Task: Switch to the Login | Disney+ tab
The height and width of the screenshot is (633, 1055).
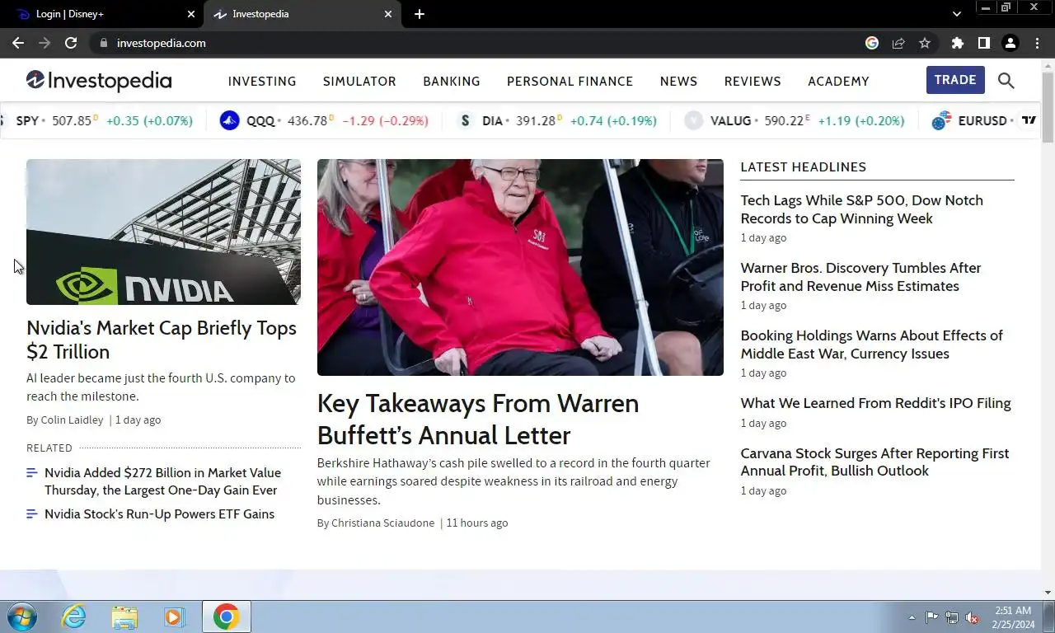Action: (x=102, y=14)
